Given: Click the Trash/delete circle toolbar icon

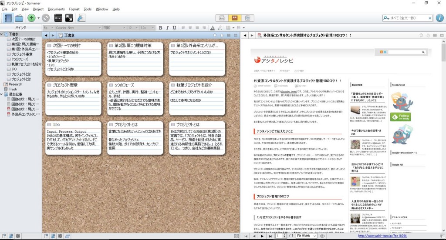Looking at the screenshot, I should 46,18.
